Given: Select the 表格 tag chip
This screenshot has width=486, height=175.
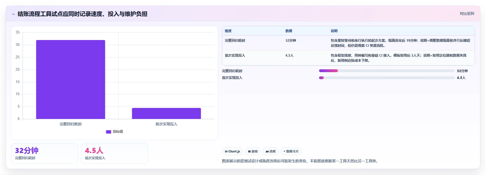Looking at the screenshot, I should tap(253, 151).
